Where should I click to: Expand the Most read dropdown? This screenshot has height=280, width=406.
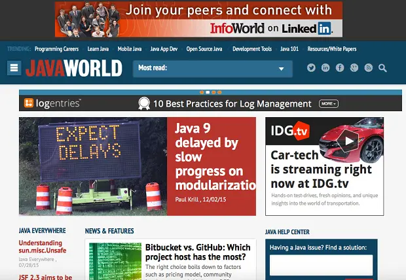[213, 69]
